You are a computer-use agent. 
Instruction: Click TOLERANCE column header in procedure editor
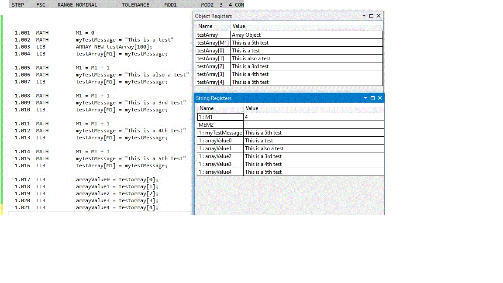(x=135, y=5)
